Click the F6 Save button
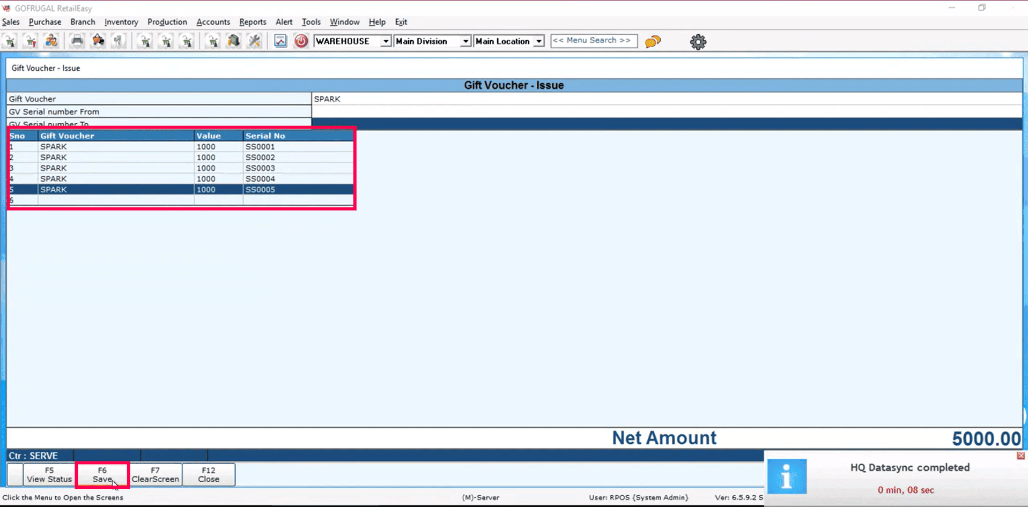Screen dimensions: 1028x507 pyautogui.click(x=102, y=475)
